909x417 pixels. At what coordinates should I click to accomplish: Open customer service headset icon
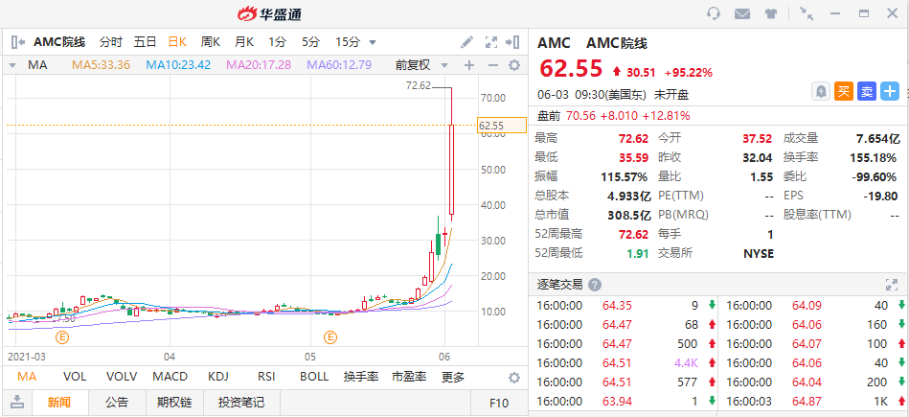[x=714, y=13]
